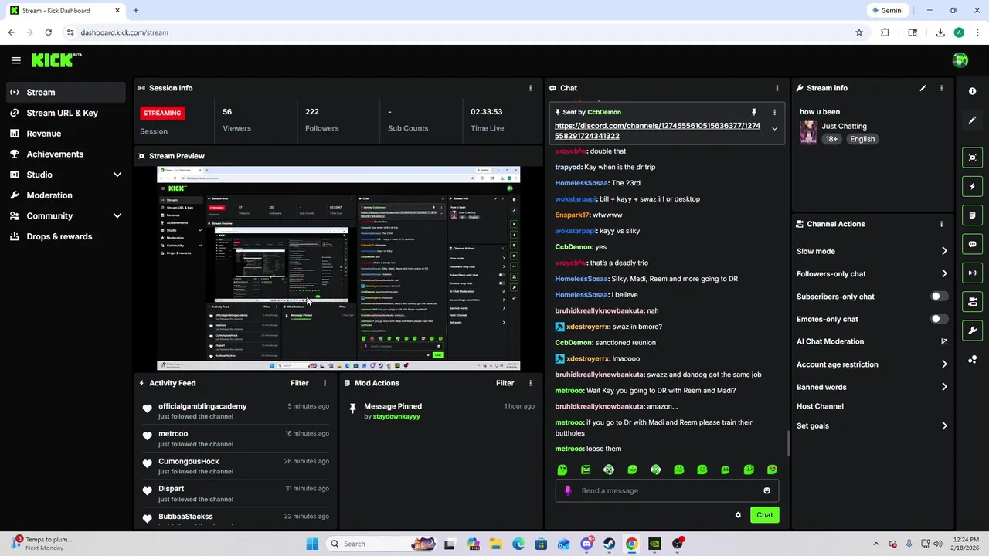Click the three-dots cluster icon in the right sidebar

[972, 360]
